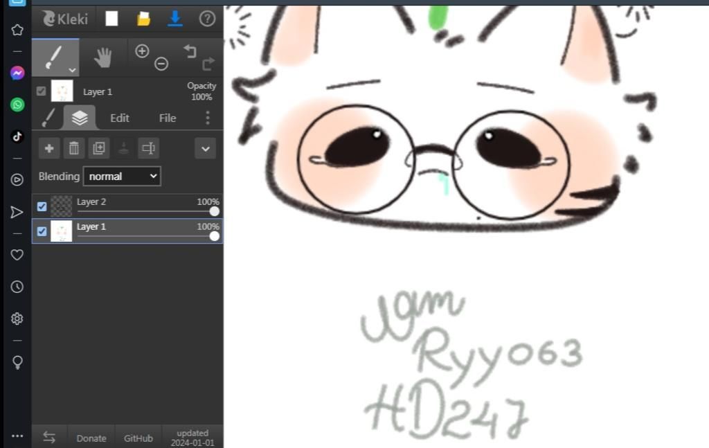Select the Layer 1 row
Viewport: 709px width, 448px height.
click(x=127, y=231)
